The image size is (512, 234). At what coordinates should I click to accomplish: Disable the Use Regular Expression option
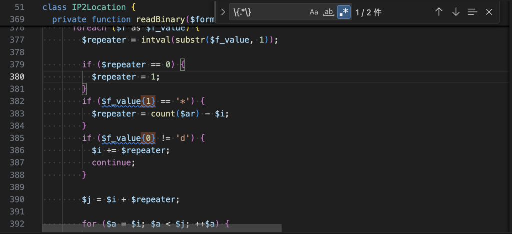[343, 12]
